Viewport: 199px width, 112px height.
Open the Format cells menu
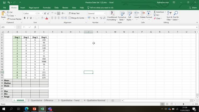pos(149,16)
